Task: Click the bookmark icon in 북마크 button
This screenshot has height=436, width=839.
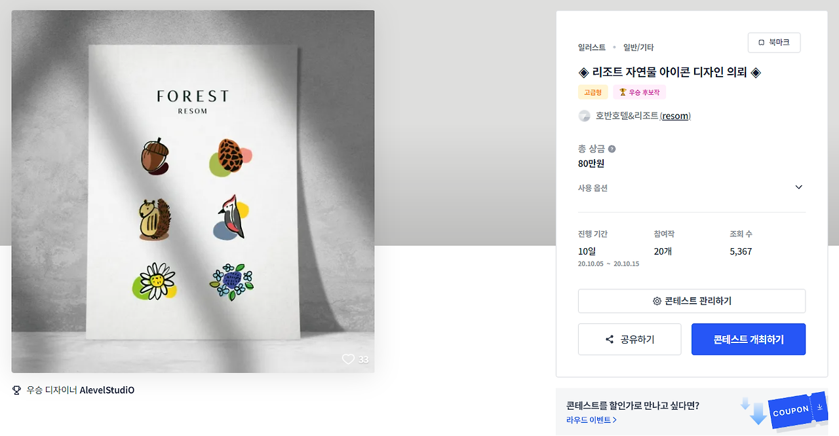Action: point(762,43)
